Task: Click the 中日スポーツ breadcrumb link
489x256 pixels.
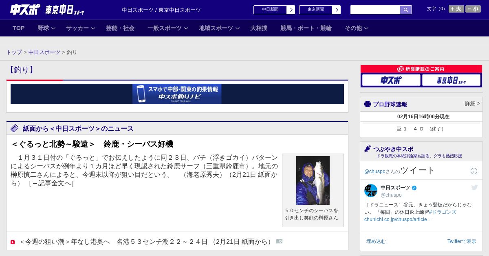Action: tap(44, 52)
